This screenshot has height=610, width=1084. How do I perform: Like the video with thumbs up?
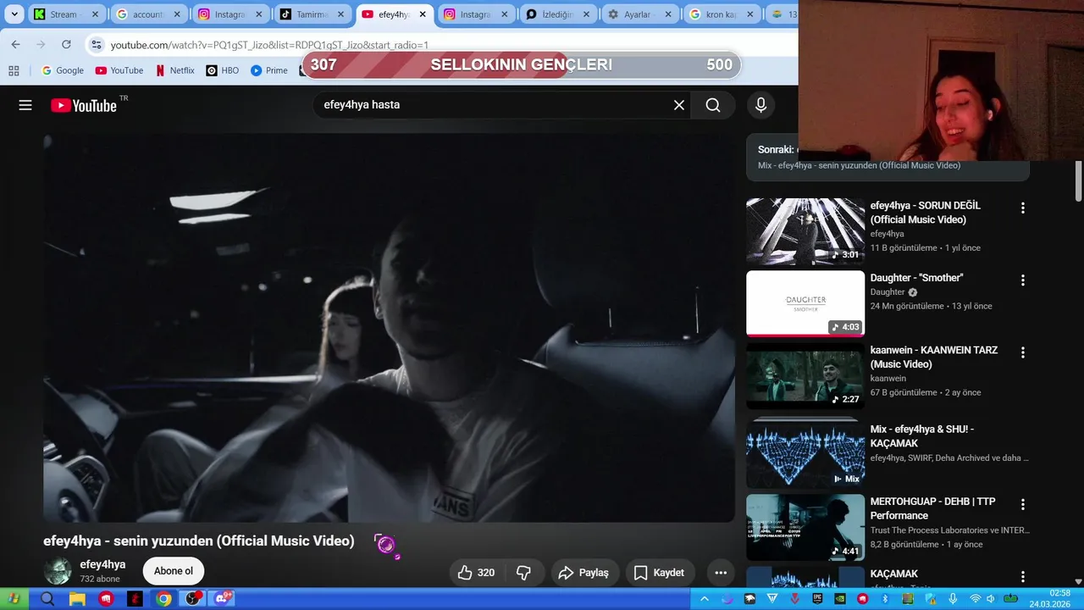(x=476, y=573)
